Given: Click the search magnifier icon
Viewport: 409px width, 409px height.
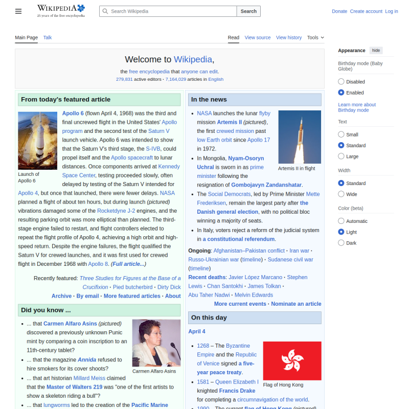Looking at the screenshot, I should [105, 11].
